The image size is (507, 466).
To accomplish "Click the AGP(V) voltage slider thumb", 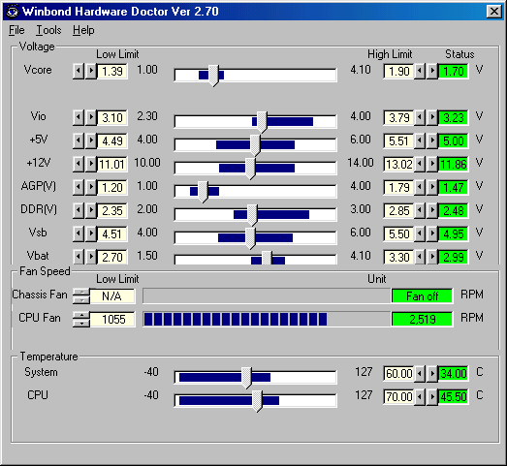I will (x=203, y=192).
